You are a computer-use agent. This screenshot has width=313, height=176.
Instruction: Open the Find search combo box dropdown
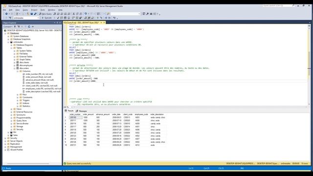[139, 14]
